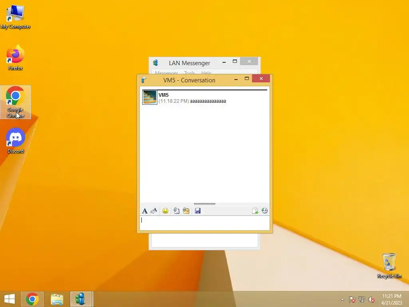The image size is (409, 307).
Task: Open the taskbar clock showing 11:21 PM
Action: point(392,299)
